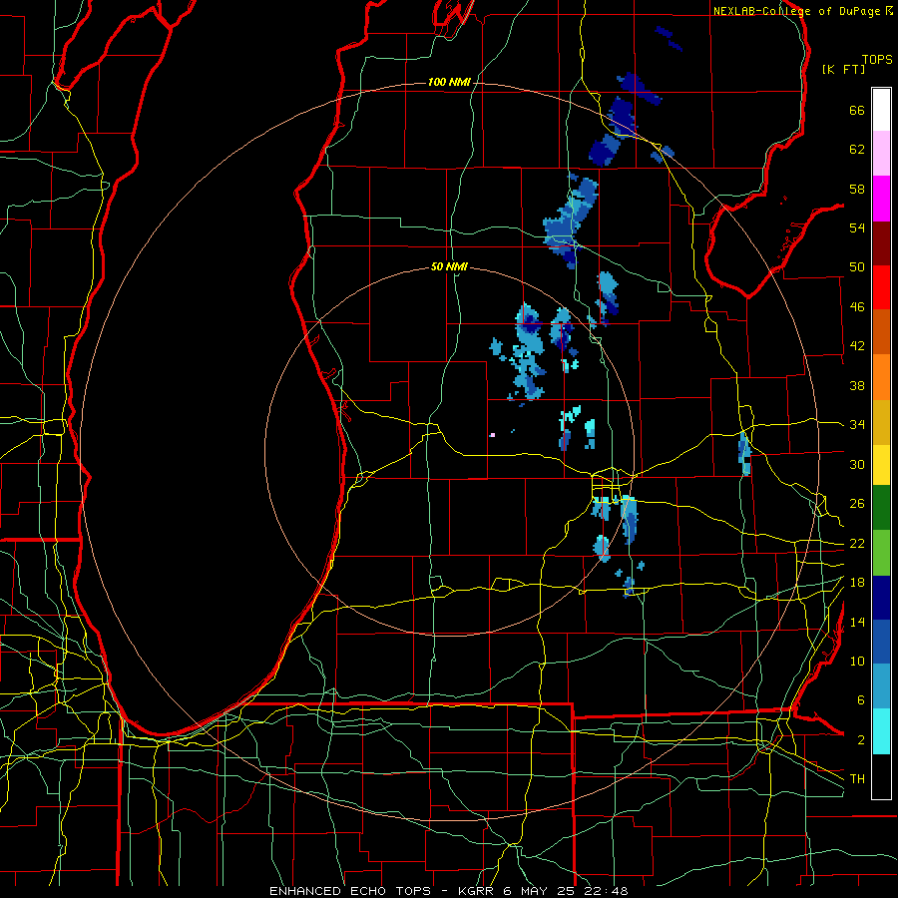Click the "30" legend value

(x=857, y=464)
